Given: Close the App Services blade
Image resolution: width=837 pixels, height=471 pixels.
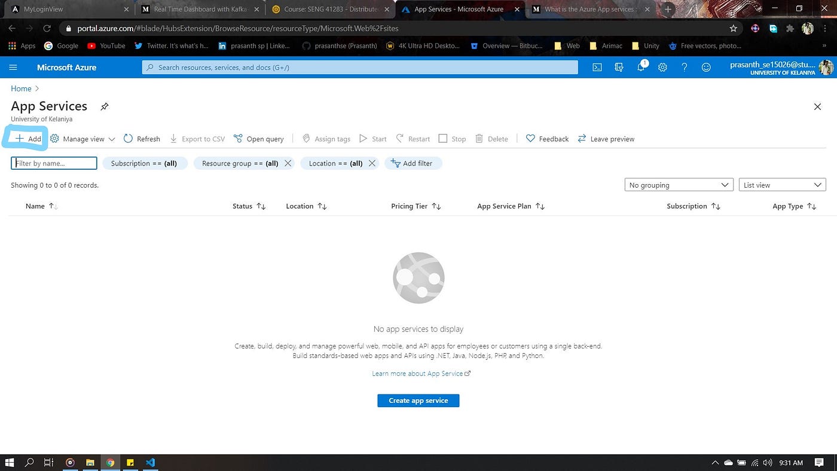Looking at the screenshot, I should click(x=817, y=106).
